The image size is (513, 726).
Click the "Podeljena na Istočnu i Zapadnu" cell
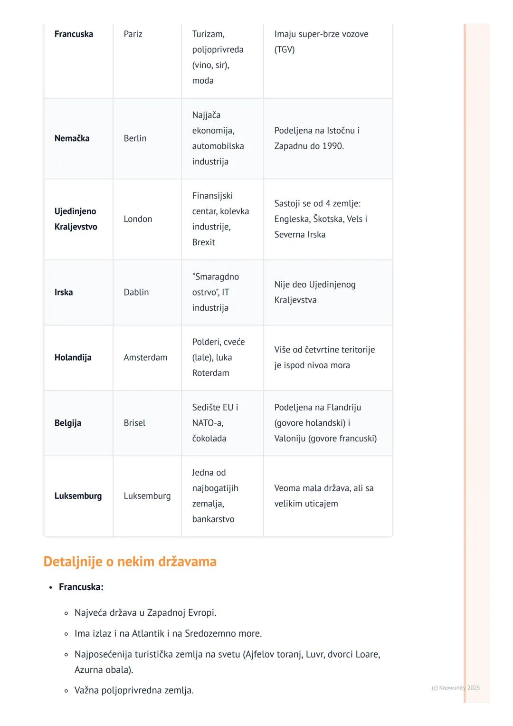[317, 138]
